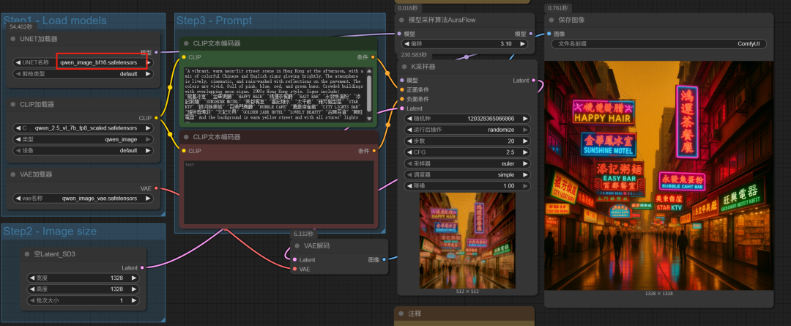Increase 宽度 with its right arrow
This screenshot has height=326, width=791.
click(134, 278)
